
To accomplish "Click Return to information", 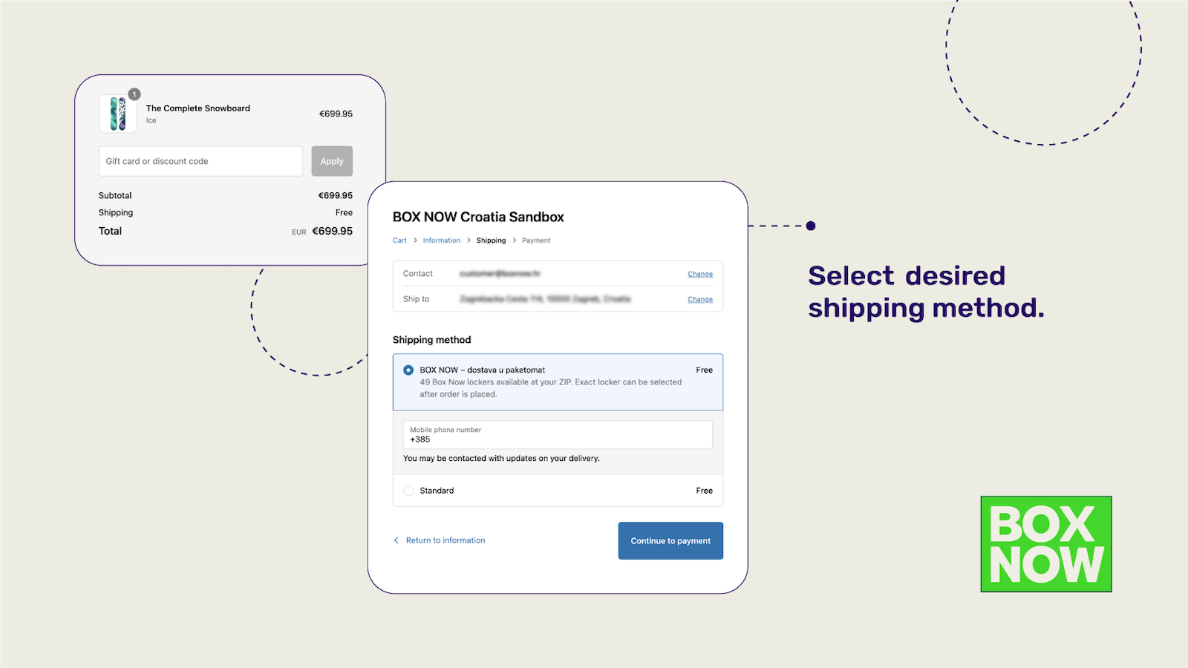I will [446, 540].
